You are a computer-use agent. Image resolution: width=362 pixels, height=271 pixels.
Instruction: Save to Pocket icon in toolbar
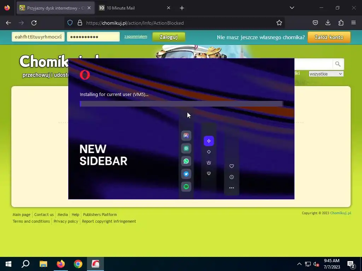tap(315, 23)
